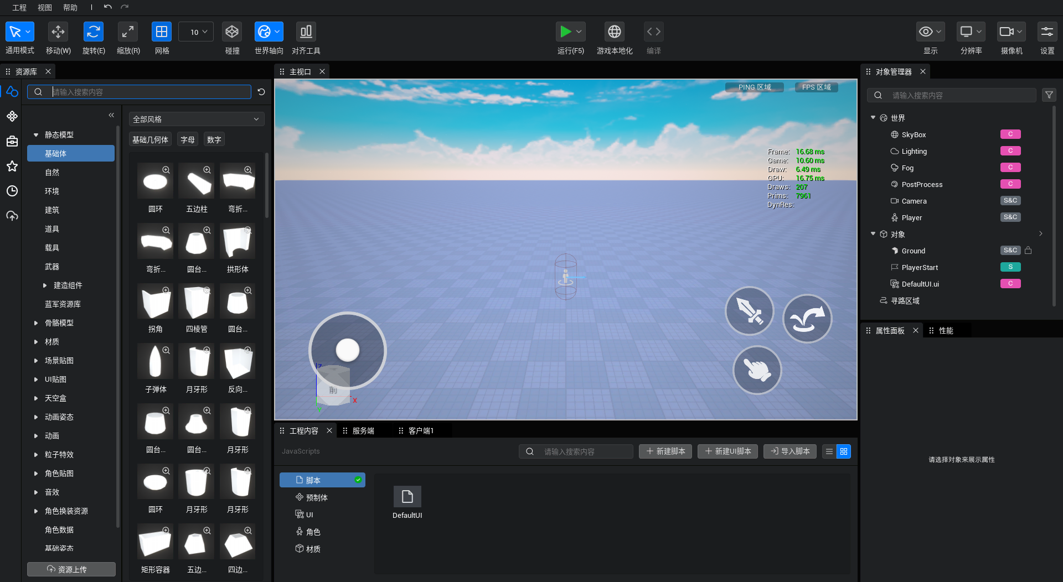Open the 设置 settings sliders icon

tap(1047, 32)
